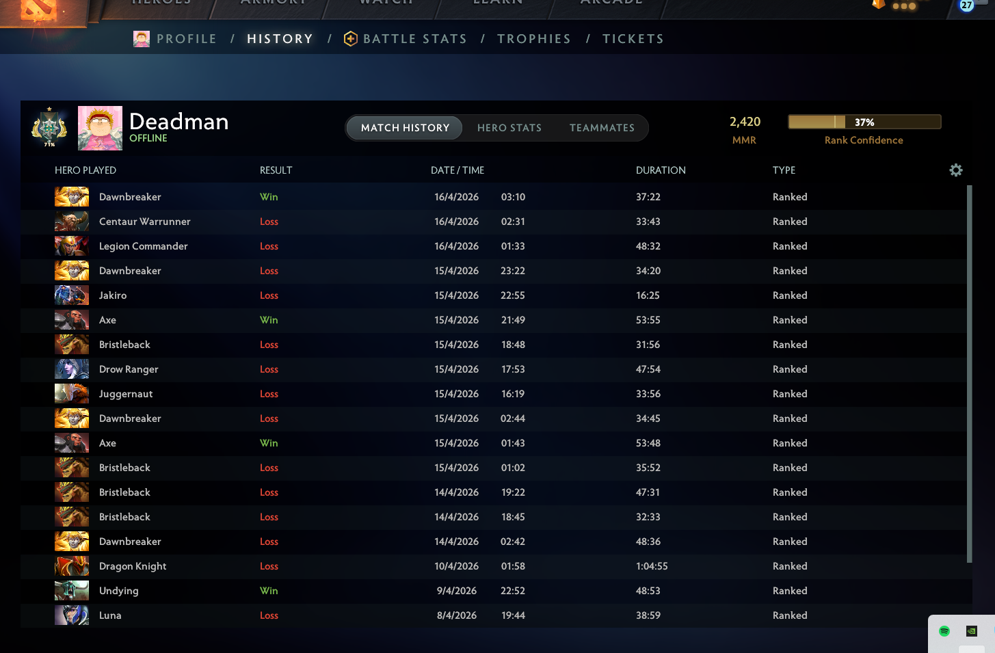Open the Trophies section
The width and height of the screenshot is (995, 653).
534,39
